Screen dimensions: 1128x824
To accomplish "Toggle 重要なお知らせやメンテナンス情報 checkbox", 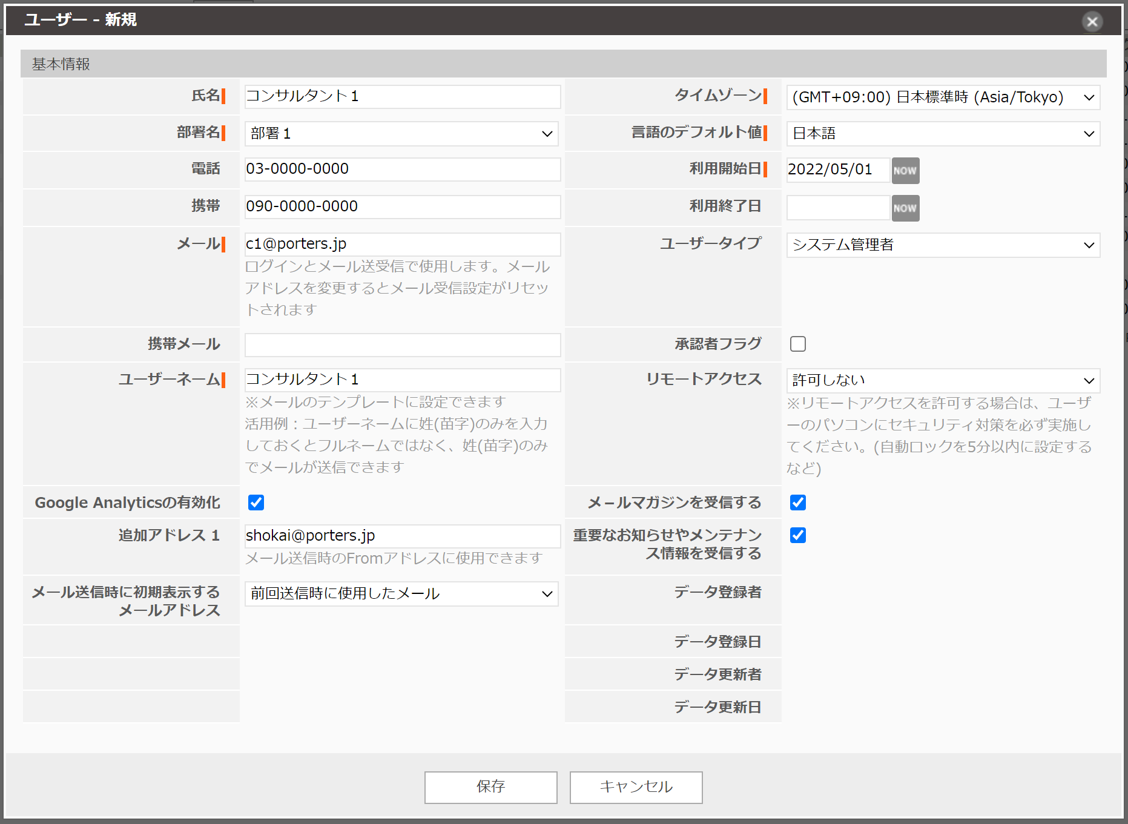I will [x=797, y=535].
